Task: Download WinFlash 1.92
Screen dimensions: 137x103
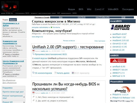Action: coord(119,37)
